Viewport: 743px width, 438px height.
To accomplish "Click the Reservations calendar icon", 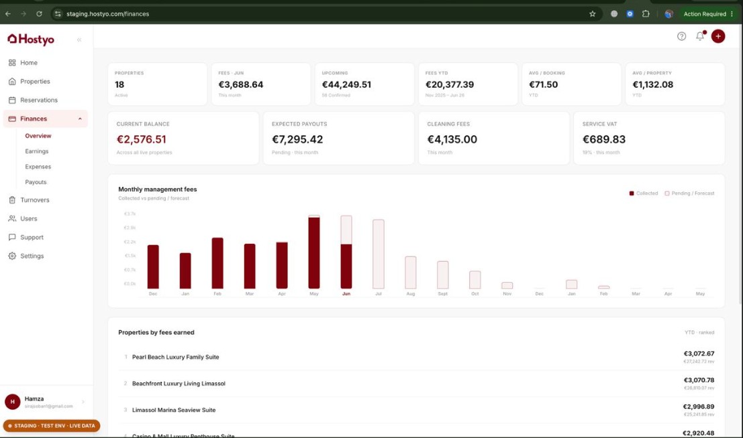I will (12, 100).
